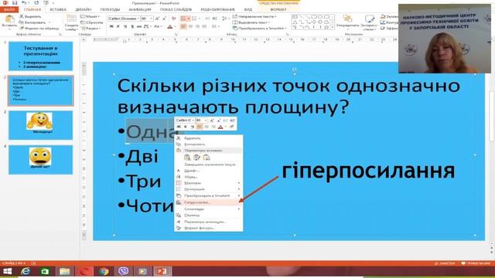Click the Clear formatting icon in the ribbon
The height and width of the screenshot is (278, 495).
(173, 19)
